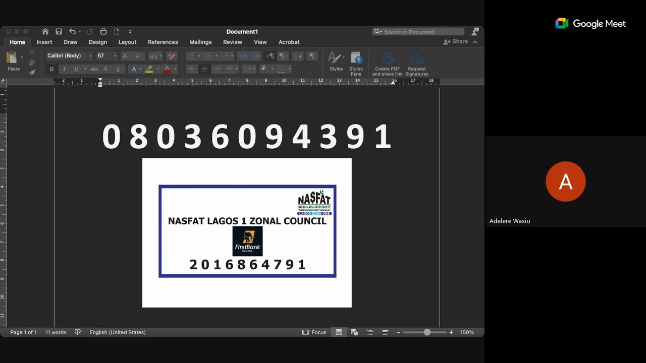
Task: Toggle Strikethrough formatting
Action: click(x=94, y=69)
